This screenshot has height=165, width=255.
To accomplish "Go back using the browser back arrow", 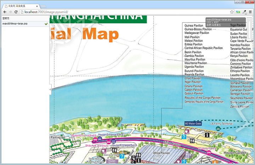I will pos(5,12).
